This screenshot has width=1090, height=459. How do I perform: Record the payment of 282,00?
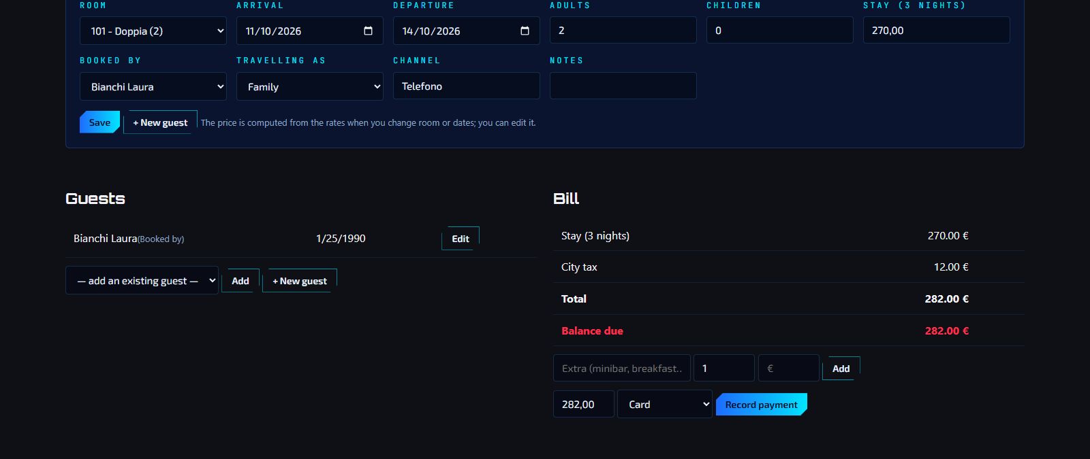tap(762, 405)
